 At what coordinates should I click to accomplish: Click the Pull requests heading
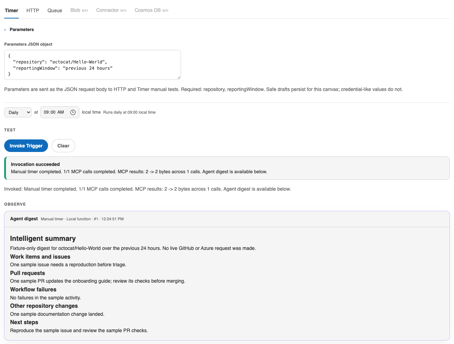(x=28, y=273)
